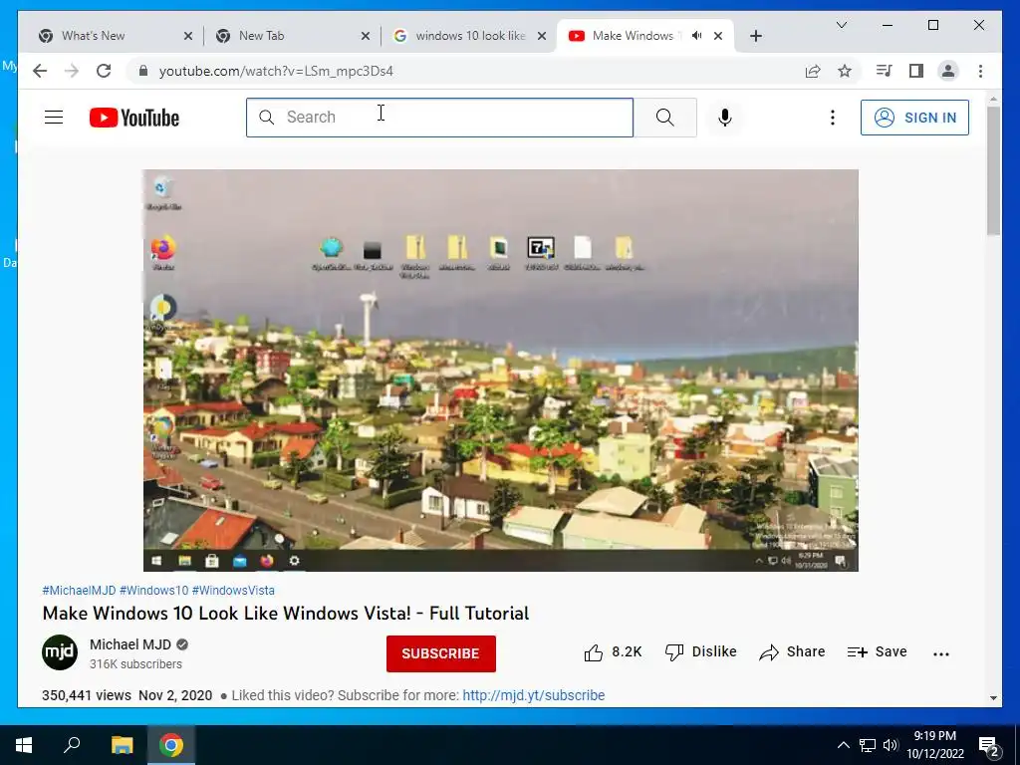Open Chrome media controls icon
The height and width of the screenshot is (765, 1020).
tap(884, 71)
